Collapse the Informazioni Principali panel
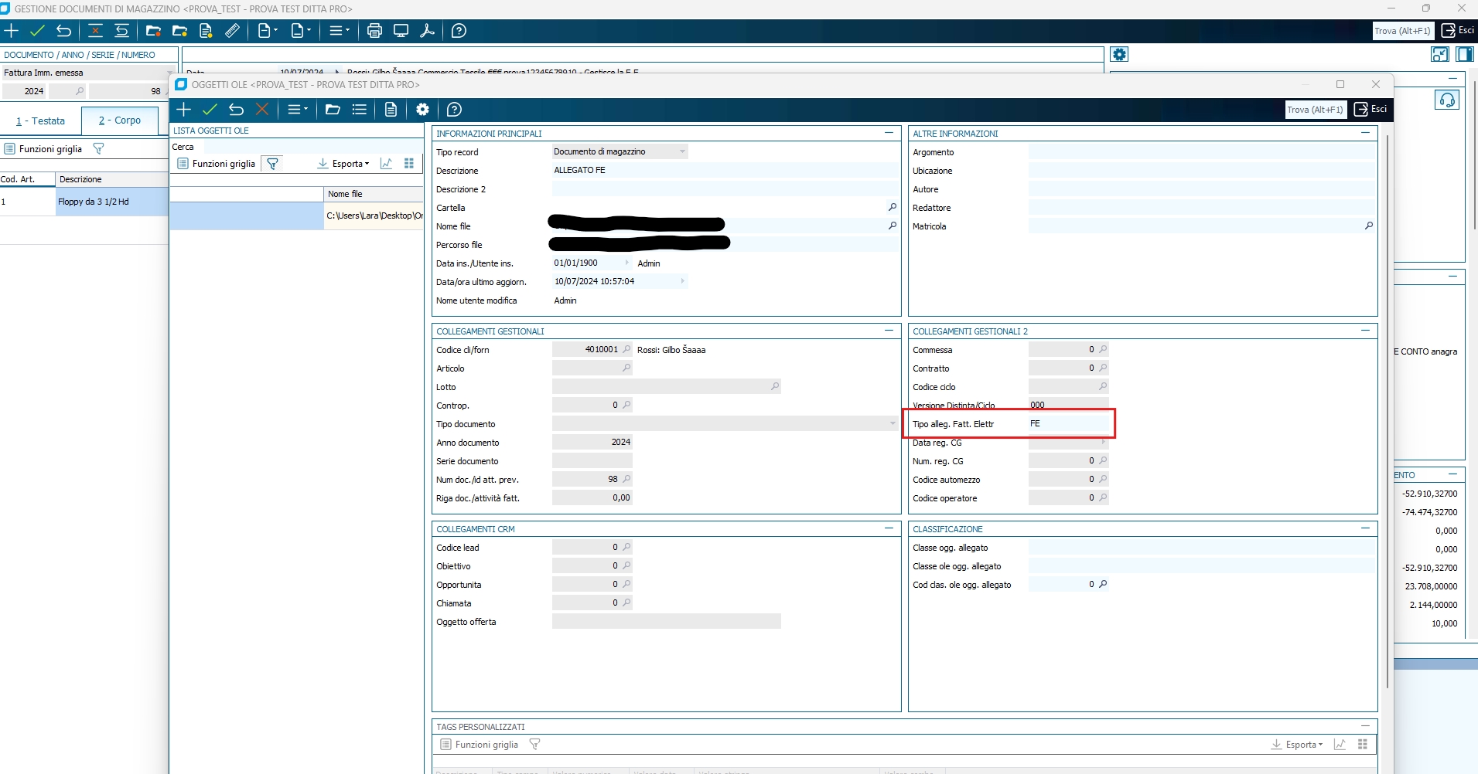 (889, 134)
